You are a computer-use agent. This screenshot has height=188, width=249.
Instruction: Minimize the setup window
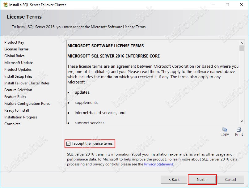[213, 5]
